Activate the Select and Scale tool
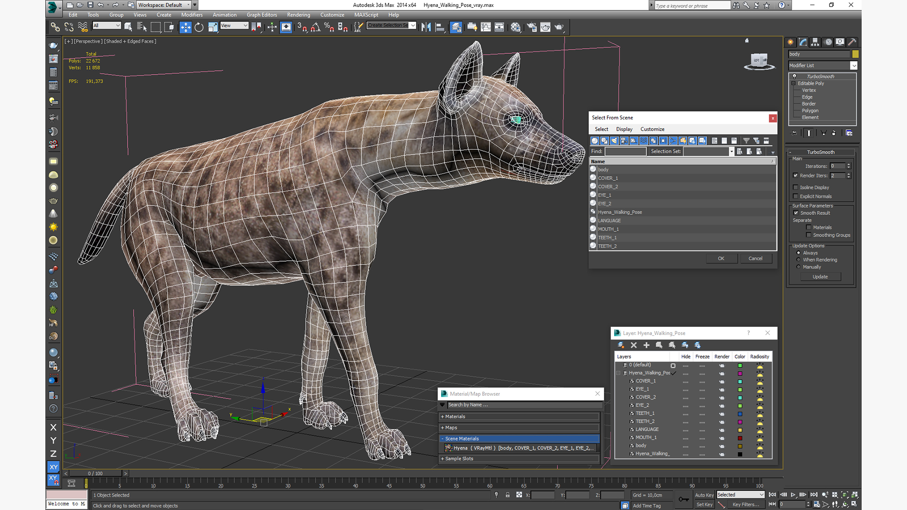Viewport: 907px width, 510px height. [x=213, y=27]
